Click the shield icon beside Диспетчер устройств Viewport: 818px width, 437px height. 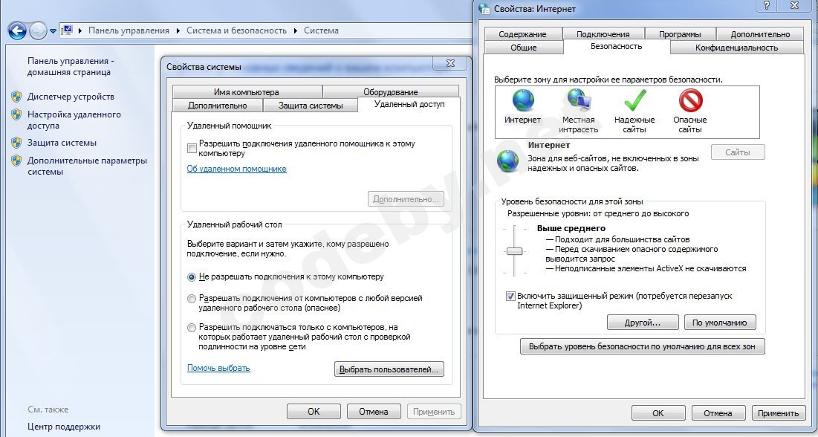coord(16,97)
